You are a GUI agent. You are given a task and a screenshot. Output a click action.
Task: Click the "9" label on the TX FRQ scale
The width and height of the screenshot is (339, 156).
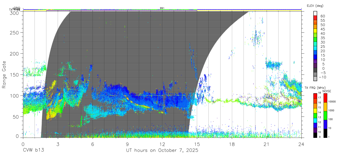(x=320, y=137)
